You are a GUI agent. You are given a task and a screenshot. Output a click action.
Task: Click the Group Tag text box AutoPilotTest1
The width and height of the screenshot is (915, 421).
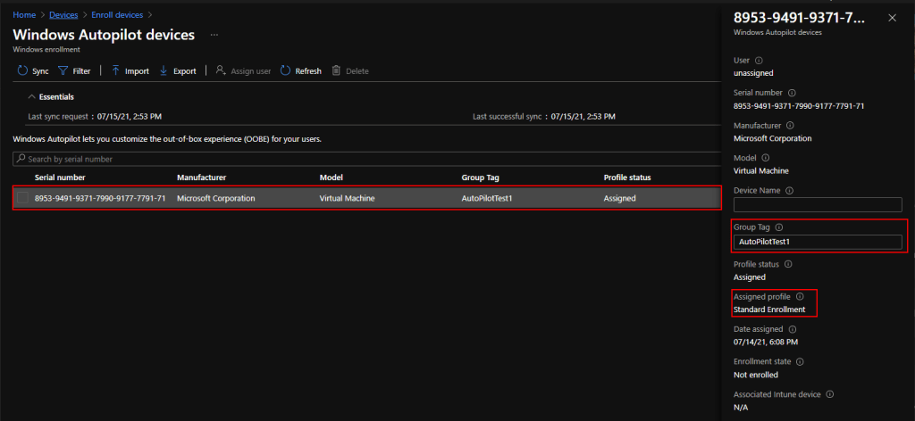point(818,242)
